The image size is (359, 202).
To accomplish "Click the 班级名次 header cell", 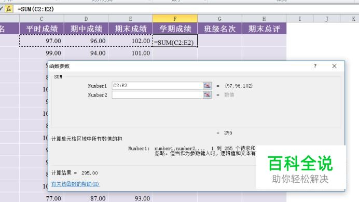I will pos(219,29).
